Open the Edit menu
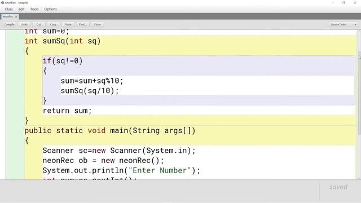Image resolution: width=361 pixels, height=203 pixels. point(21,9)
